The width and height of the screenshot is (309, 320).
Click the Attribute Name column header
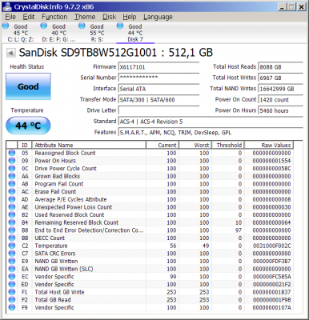point(89,145)
